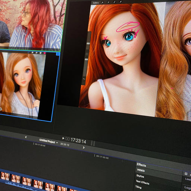Screen dimensions: 191x191
Task: Select the Text Effects category
Action: (143, 182)
